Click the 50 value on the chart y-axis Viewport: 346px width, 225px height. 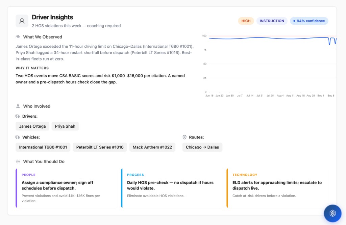205,64
